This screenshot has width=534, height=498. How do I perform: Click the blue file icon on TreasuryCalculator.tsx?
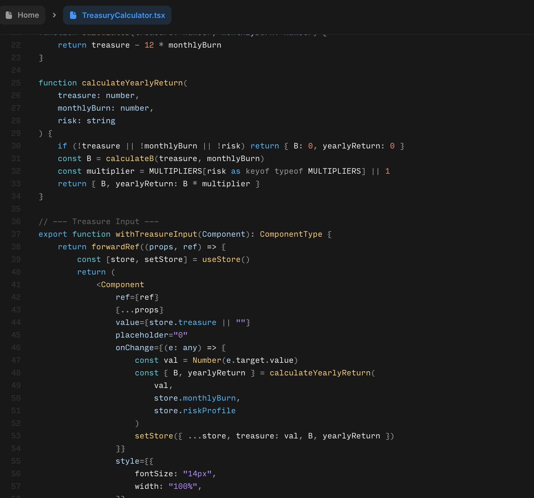point(73,15)
